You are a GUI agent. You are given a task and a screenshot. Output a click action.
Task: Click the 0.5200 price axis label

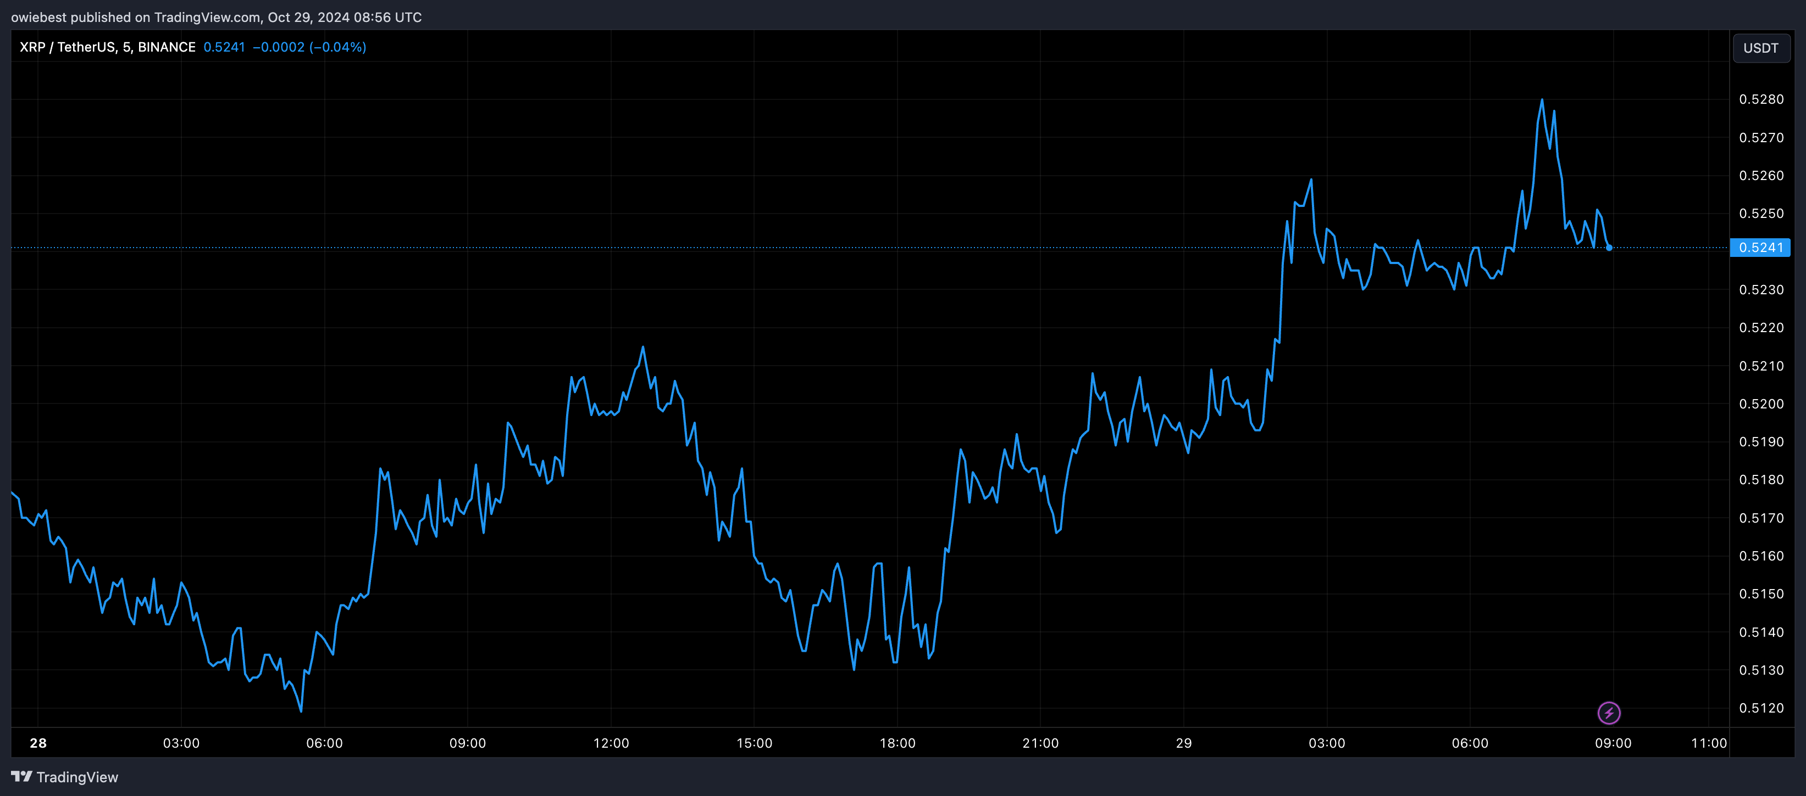point(1761,404)
